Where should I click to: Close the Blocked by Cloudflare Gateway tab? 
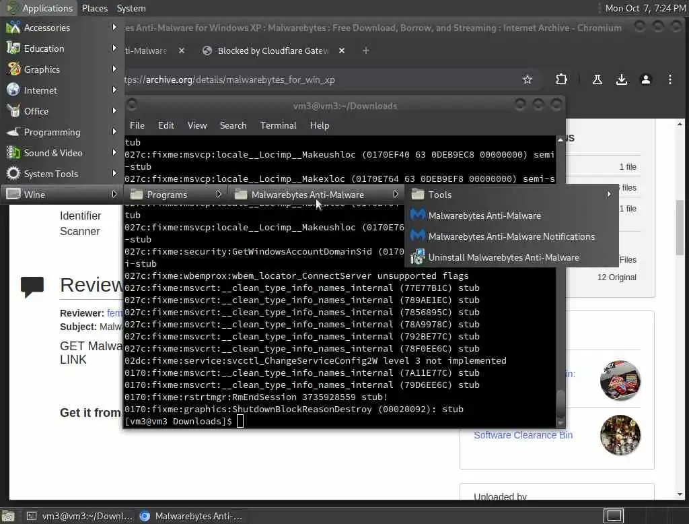click(x=341, y=51)
